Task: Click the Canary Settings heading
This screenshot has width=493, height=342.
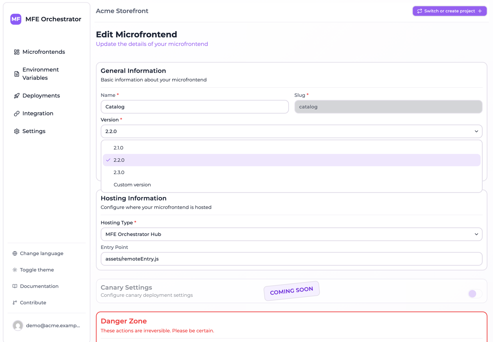Action: click(x=126, y=288)
